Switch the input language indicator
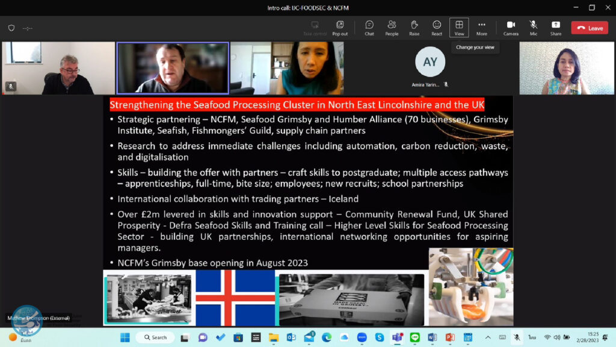 pyautogui.click(x=532, y=337)
